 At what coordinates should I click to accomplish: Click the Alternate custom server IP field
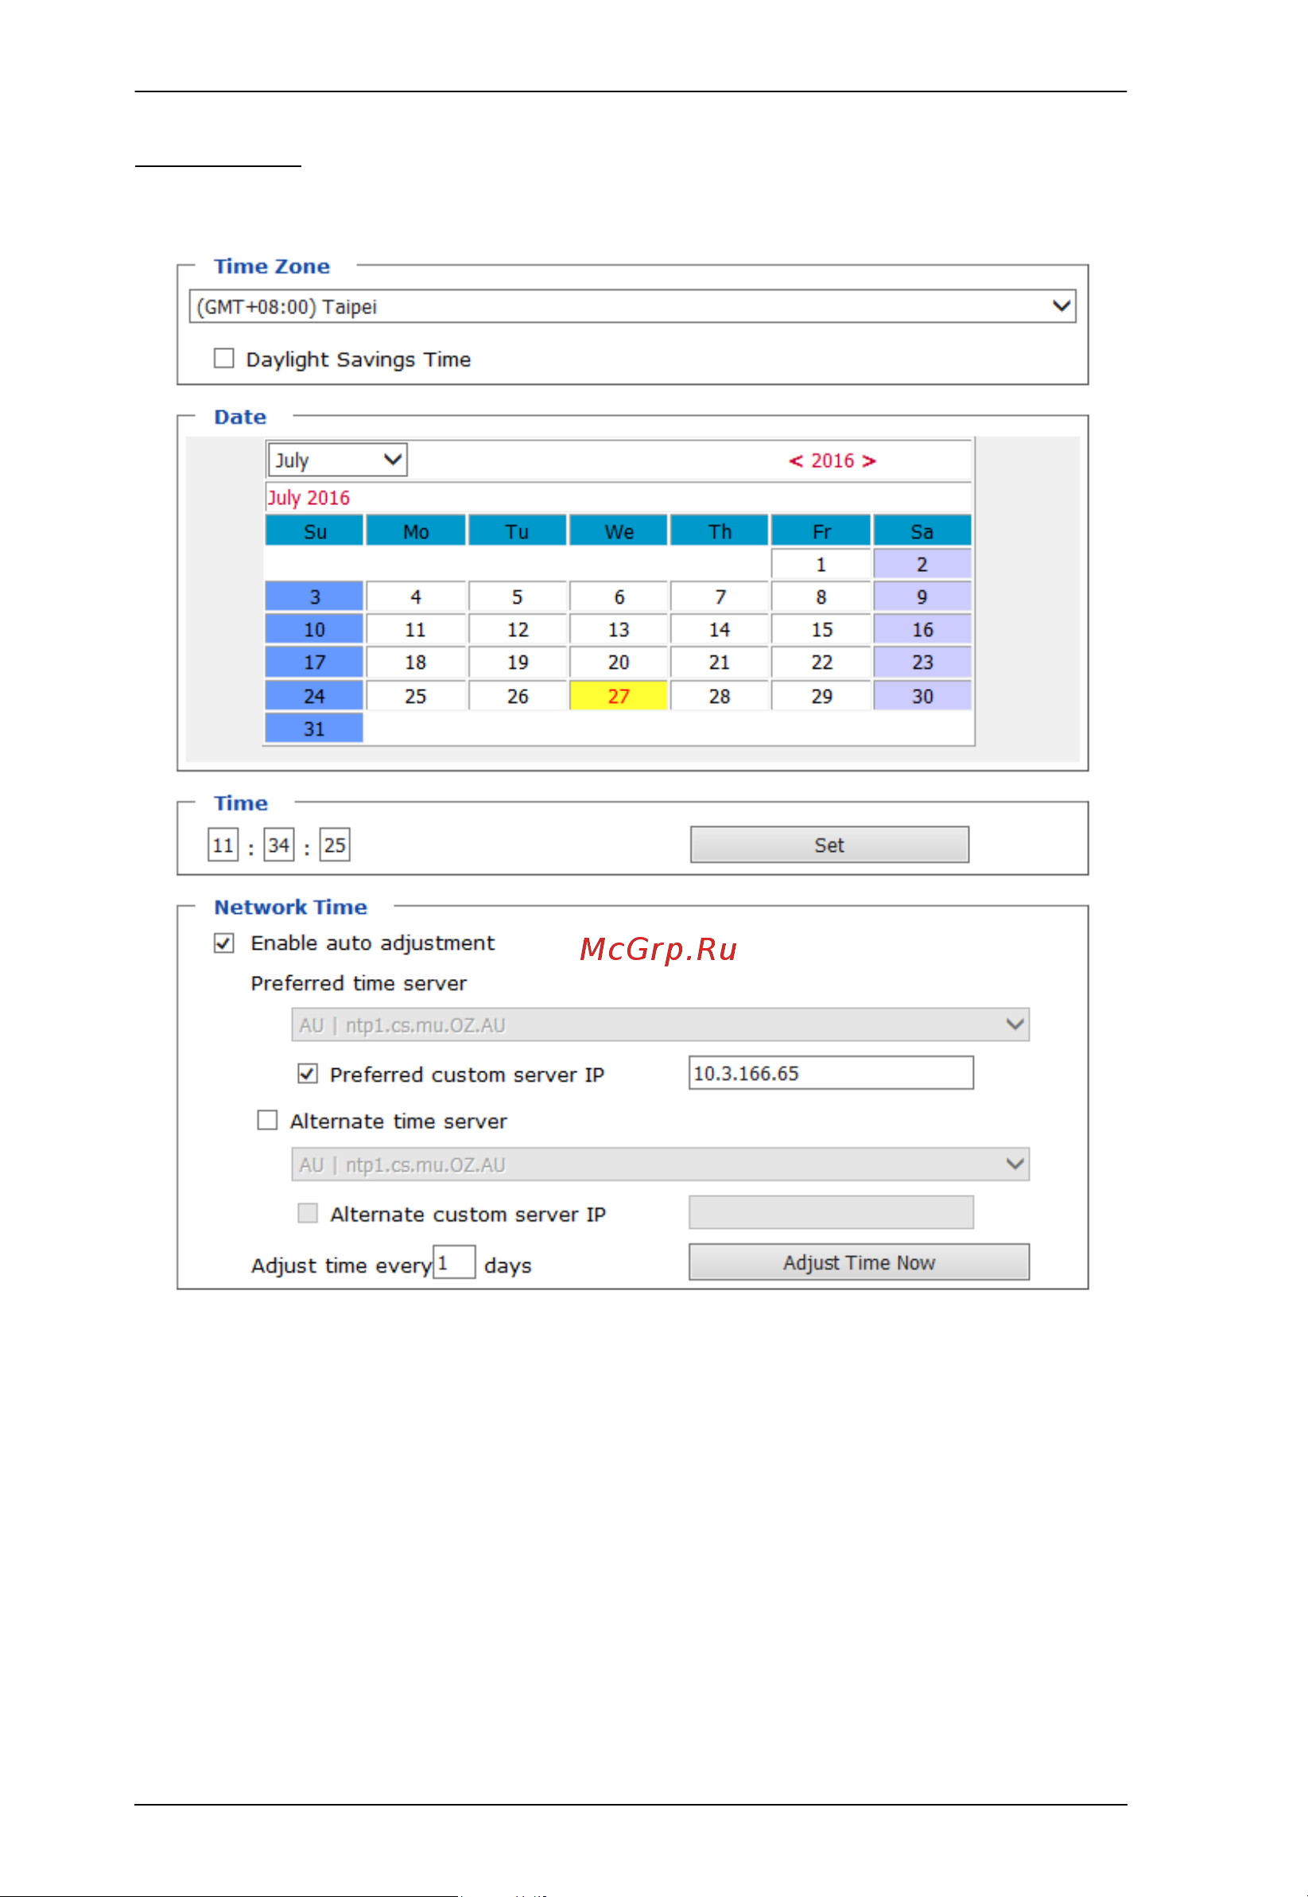831,1212
